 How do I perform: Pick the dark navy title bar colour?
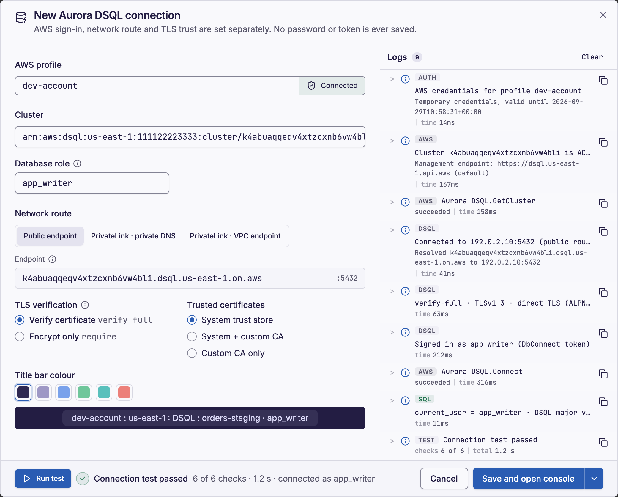click(x=23, y=392)
